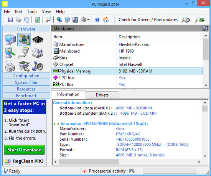Click the up arrow of the item list scrollbar

[206, 36]
